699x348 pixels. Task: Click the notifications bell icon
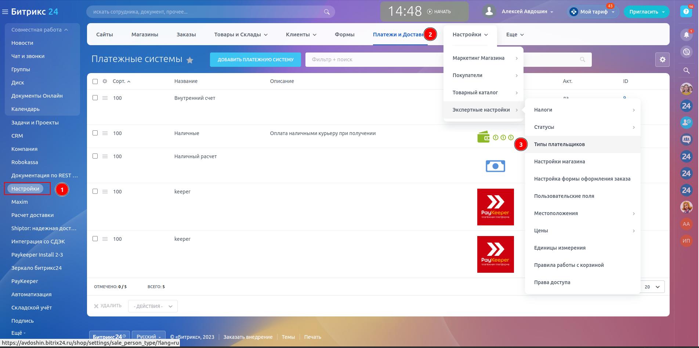(686, 35)
